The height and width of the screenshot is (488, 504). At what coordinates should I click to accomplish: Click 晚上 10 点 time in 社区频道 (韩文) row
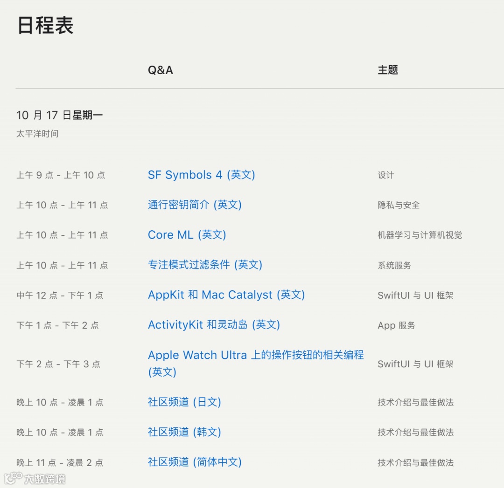[x=60, y=433]
